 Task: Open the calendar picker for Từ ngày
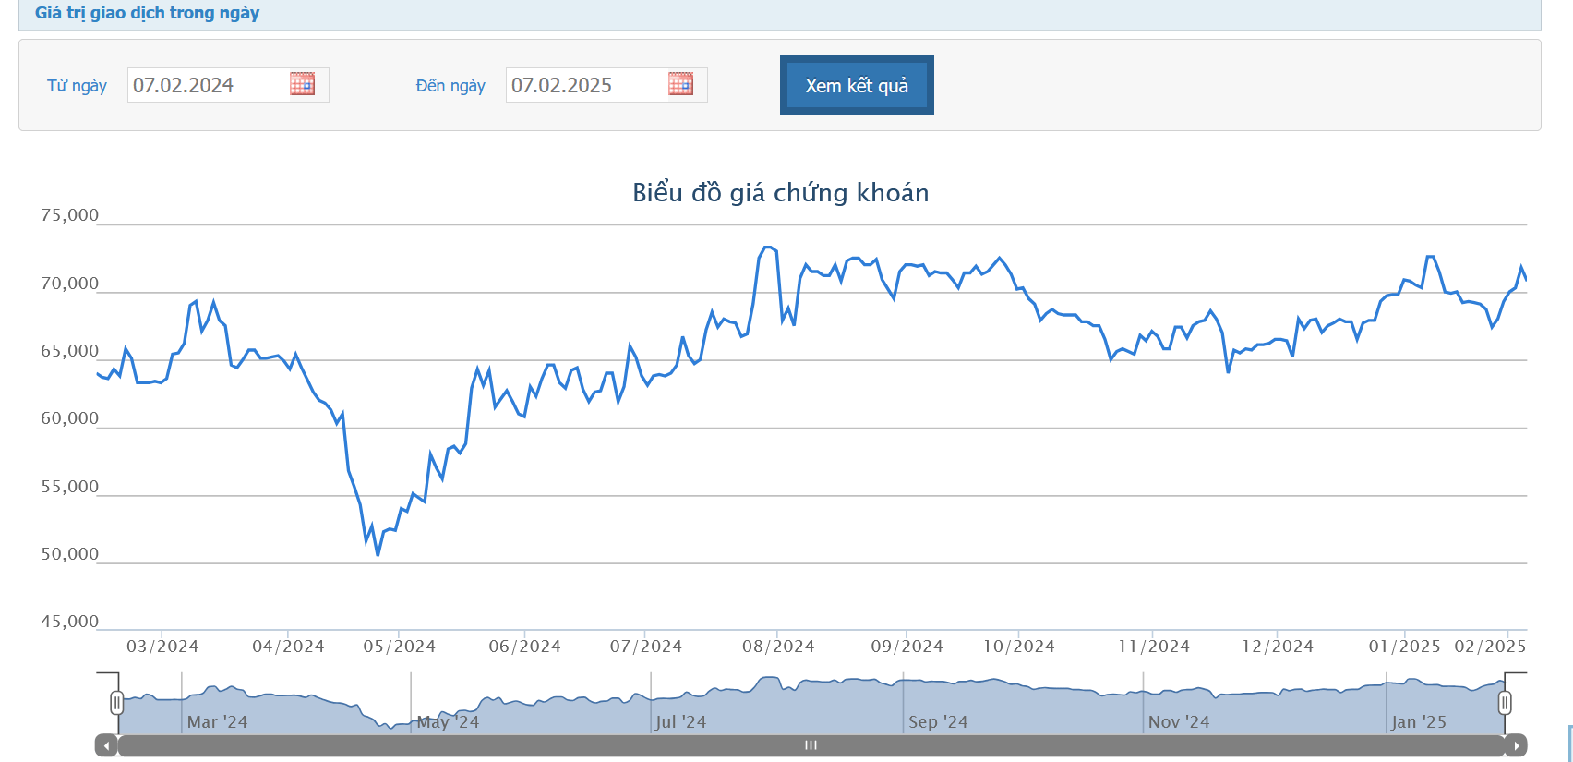click(x=302, y=84)
